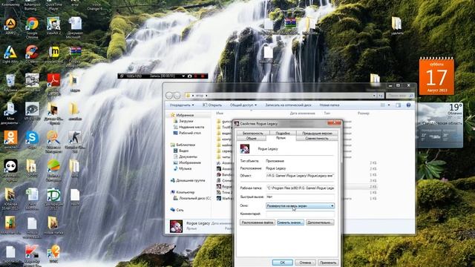The height and width of the screenshot is (267, 475).
Task: Click the refresh button beside address bar
Action: [x=381, y=96]
